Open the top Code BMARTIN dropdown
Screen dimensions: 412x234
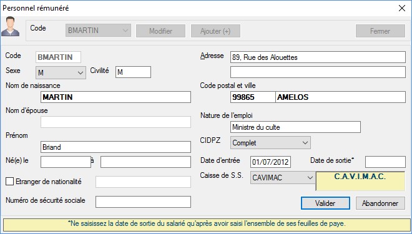98,31
